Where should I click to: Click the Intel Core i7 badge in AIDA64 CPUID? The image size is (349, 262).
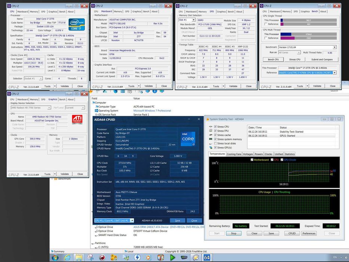pos(188,139)
